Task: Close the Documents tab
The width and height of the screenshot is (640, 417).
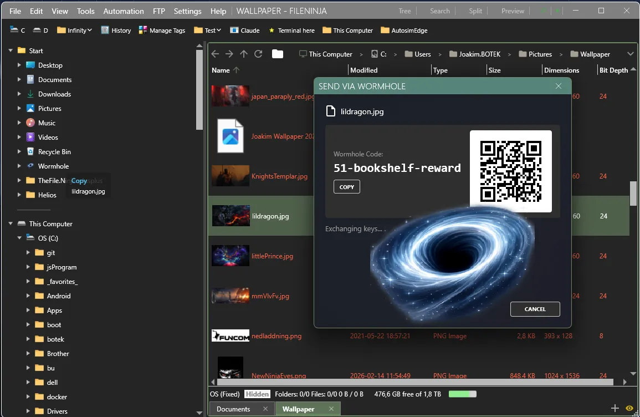Action: pos(265,409)
